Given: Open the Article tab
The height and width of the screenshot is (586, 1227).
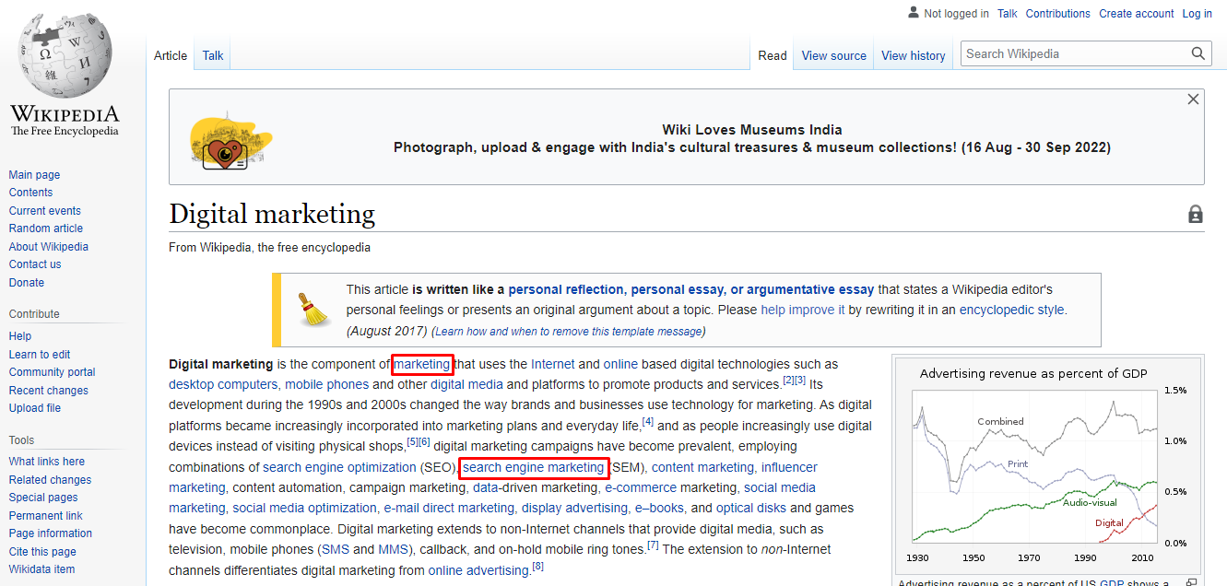Looking at the screenshot, I should pos(171,55).
